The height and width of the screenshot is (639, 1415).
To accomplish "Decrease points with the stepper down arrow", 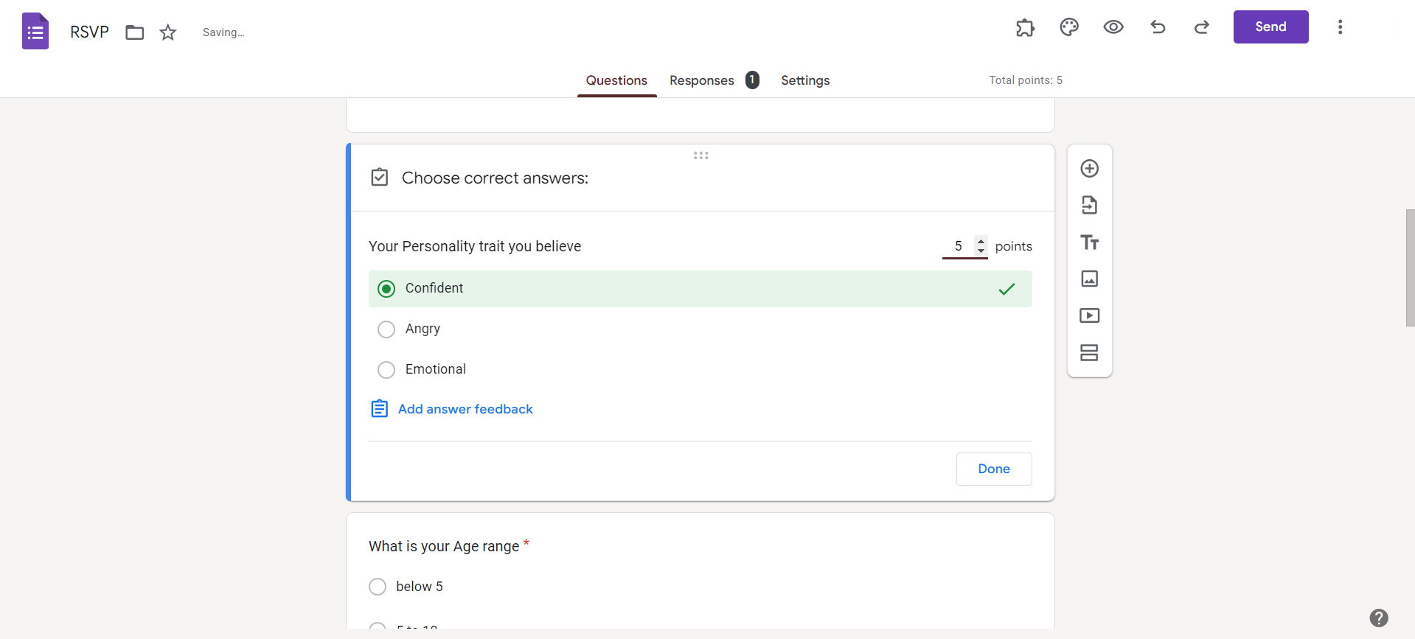I will (x=981, y=251).
